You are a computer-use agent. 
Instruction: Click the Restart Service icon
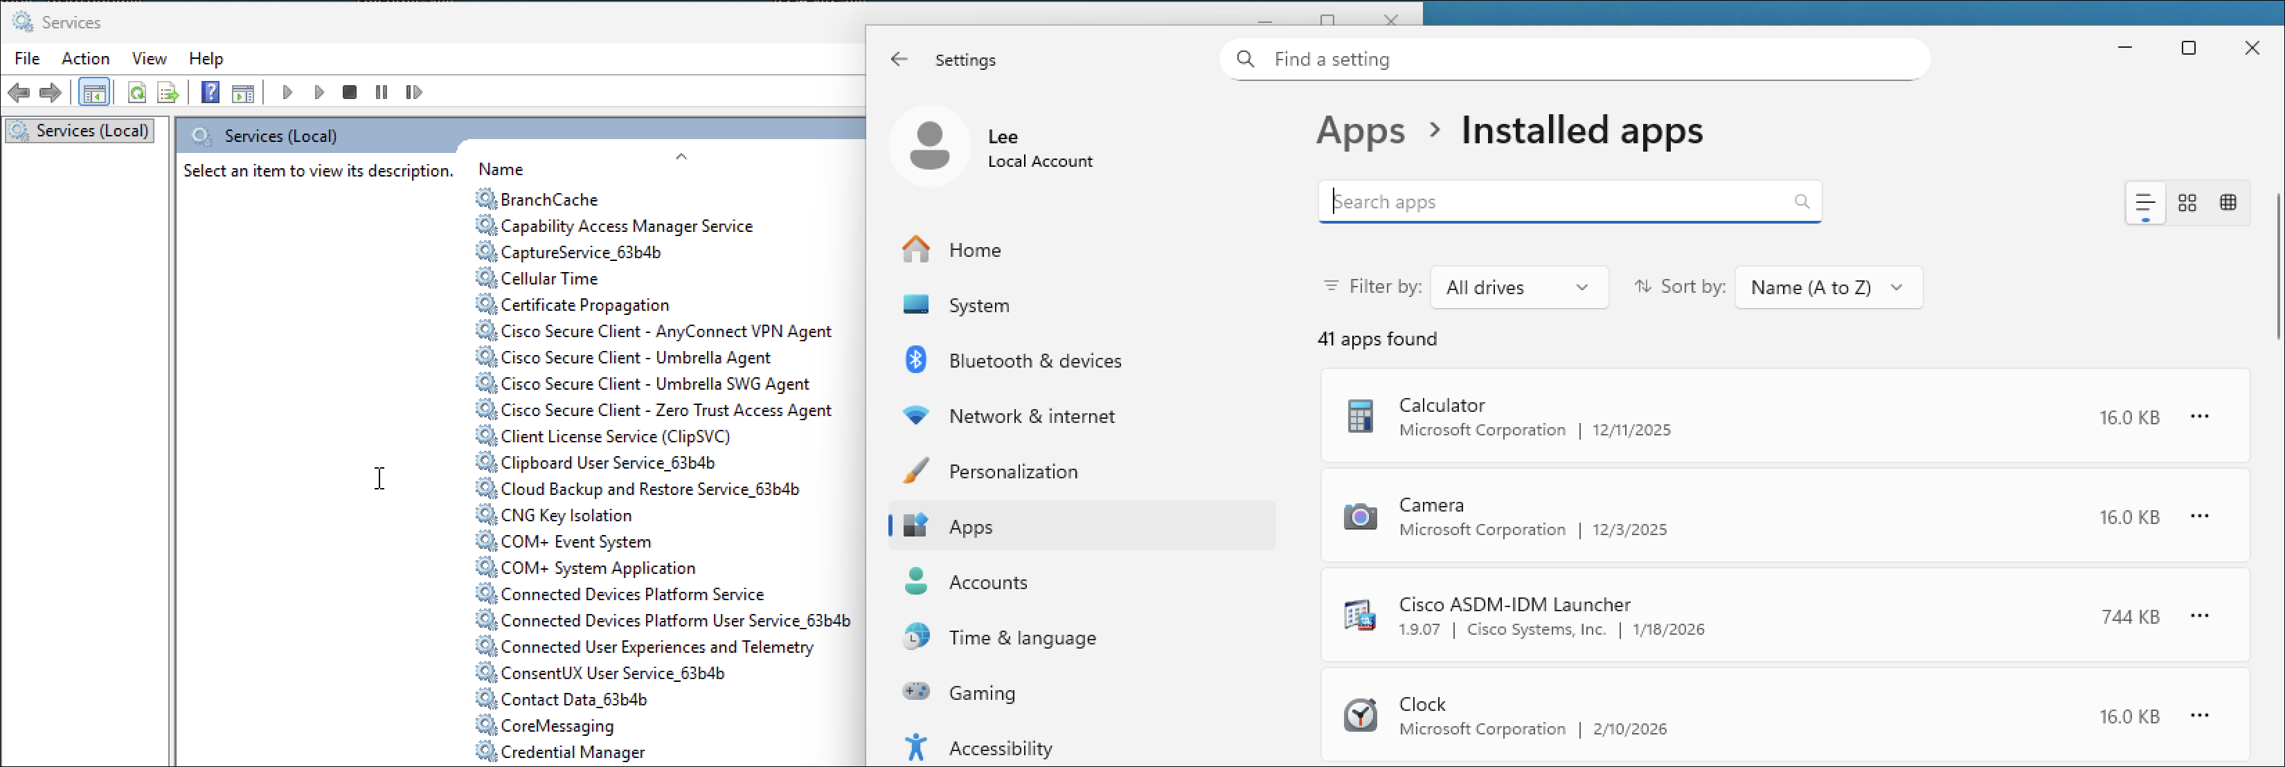413,91
